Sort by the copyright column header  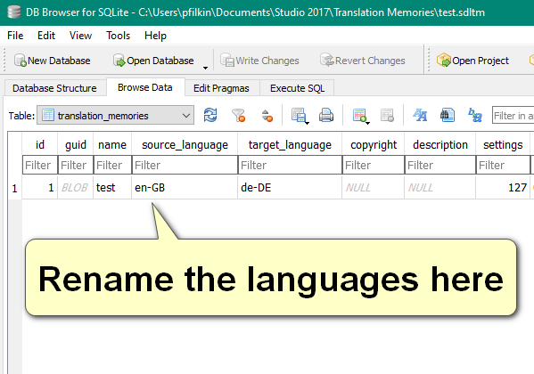coord(374,144)
